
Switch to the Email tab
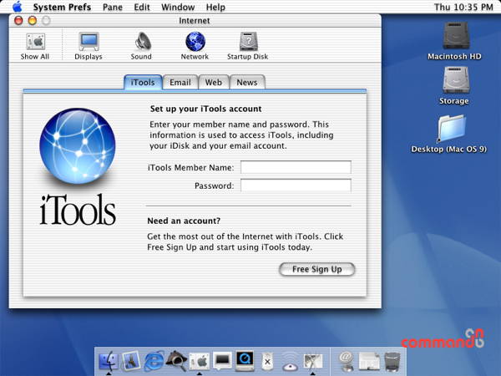tap(180, 83)
